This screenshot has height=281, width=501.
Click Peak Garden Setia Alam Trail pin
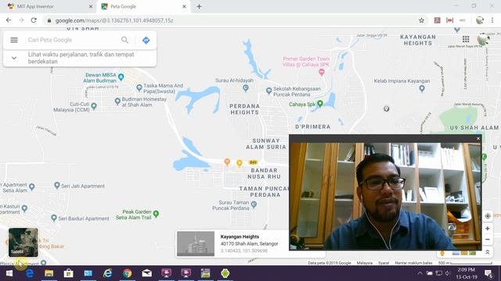(x=156, y=214)
